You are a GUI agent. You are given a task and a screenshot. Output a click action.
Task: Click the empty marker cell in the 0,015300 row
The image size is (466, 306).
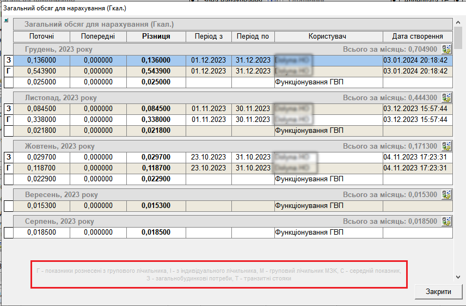point(9,206)
